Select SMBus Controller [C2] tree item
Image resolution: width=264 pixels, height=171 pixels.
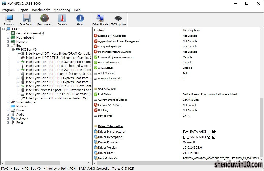click(57, 98)
